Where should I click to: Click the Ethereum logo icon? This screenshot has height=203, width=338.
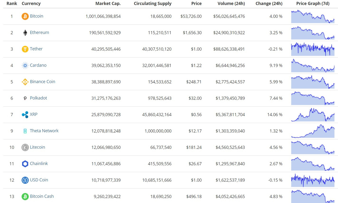(25, 33)
